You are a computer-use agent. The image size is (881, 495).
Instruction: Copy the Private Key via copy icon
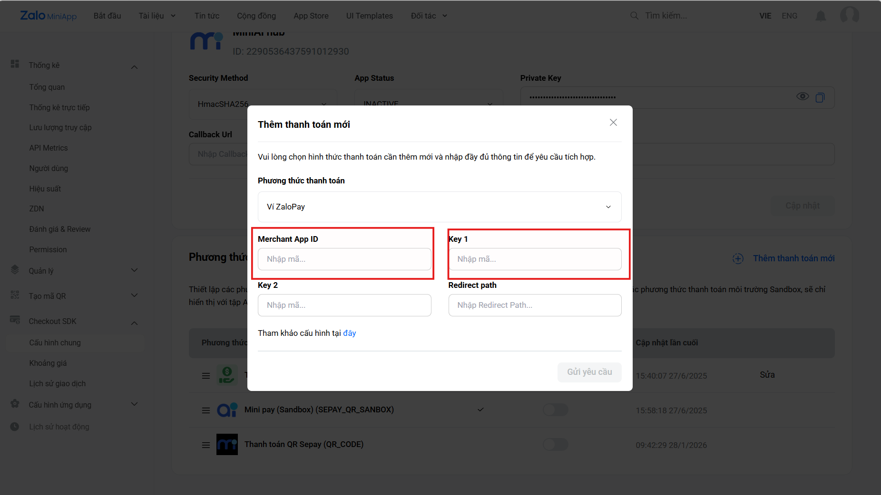[820, 97]
